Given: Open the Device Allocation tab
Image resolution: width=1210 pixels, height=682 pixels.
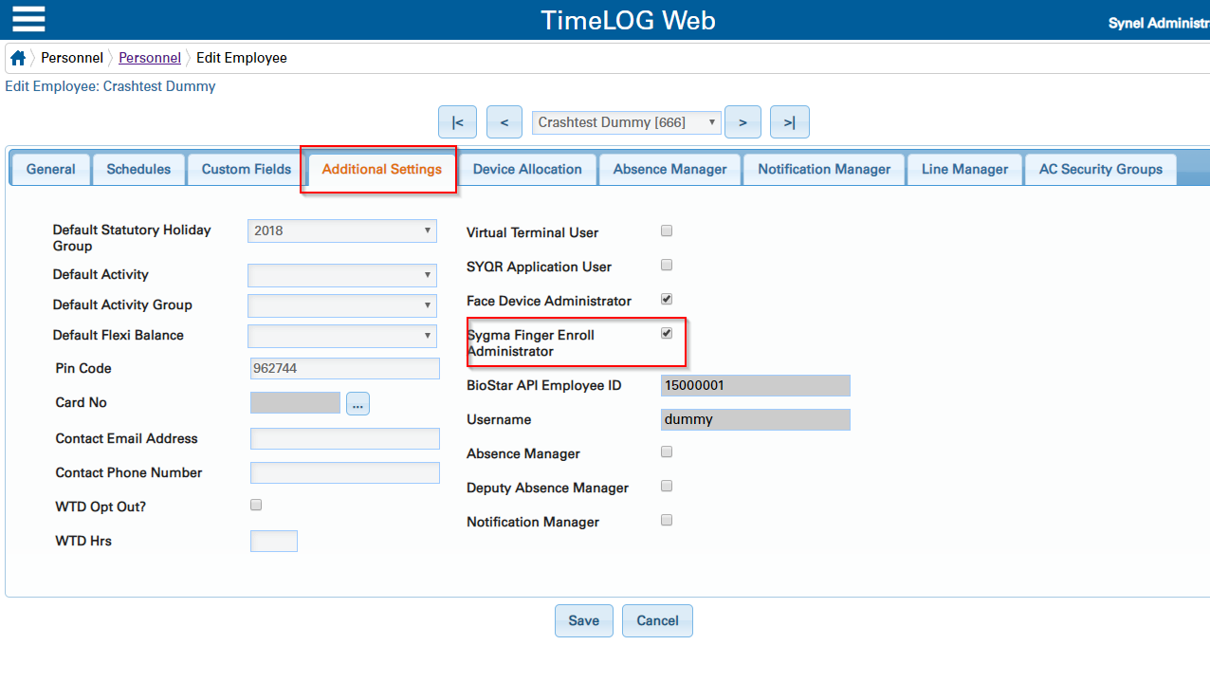Looking at the screenshot, I should (527, 169).
